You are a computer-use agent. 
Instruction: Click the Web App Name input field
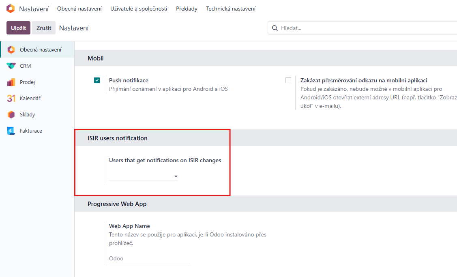(x=149, y=258)
